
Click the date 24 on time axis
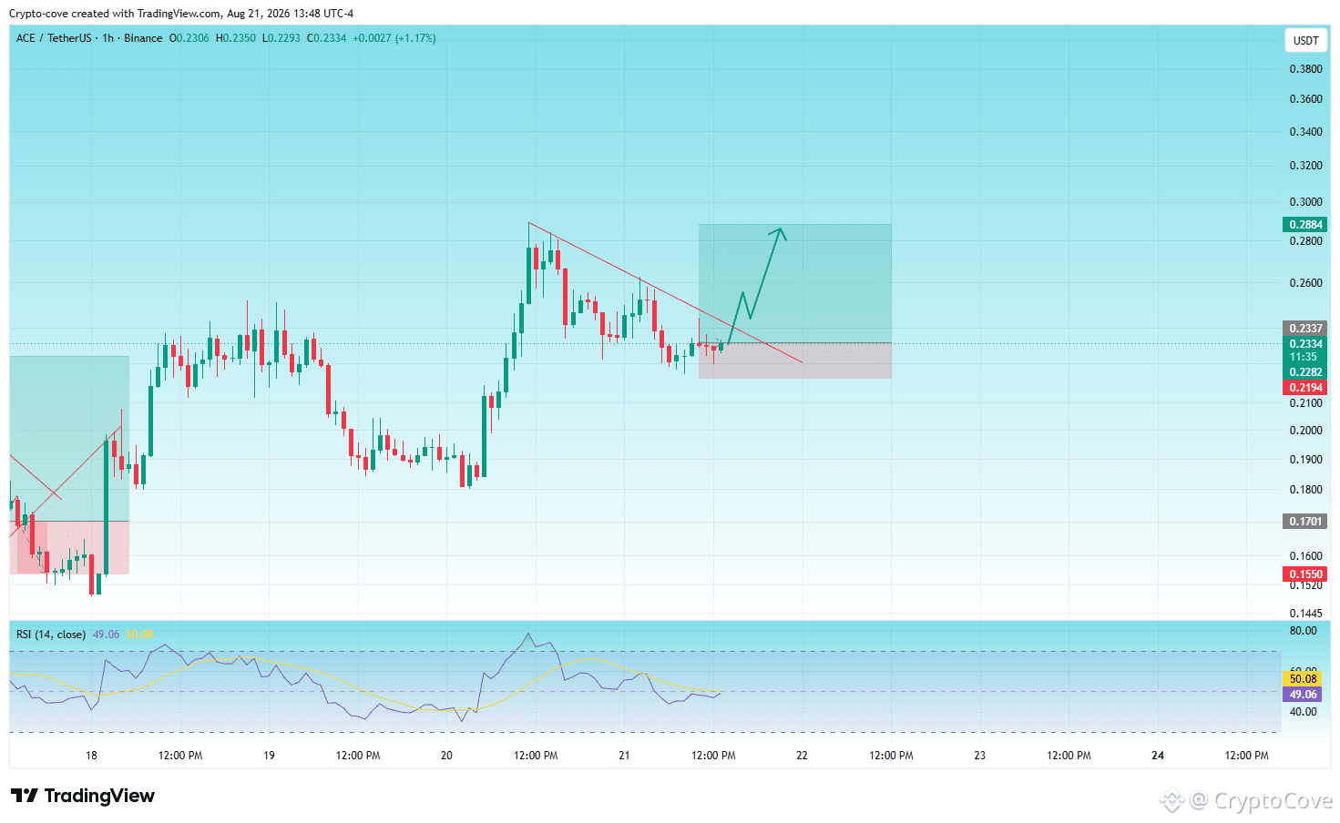[1158, 756]
